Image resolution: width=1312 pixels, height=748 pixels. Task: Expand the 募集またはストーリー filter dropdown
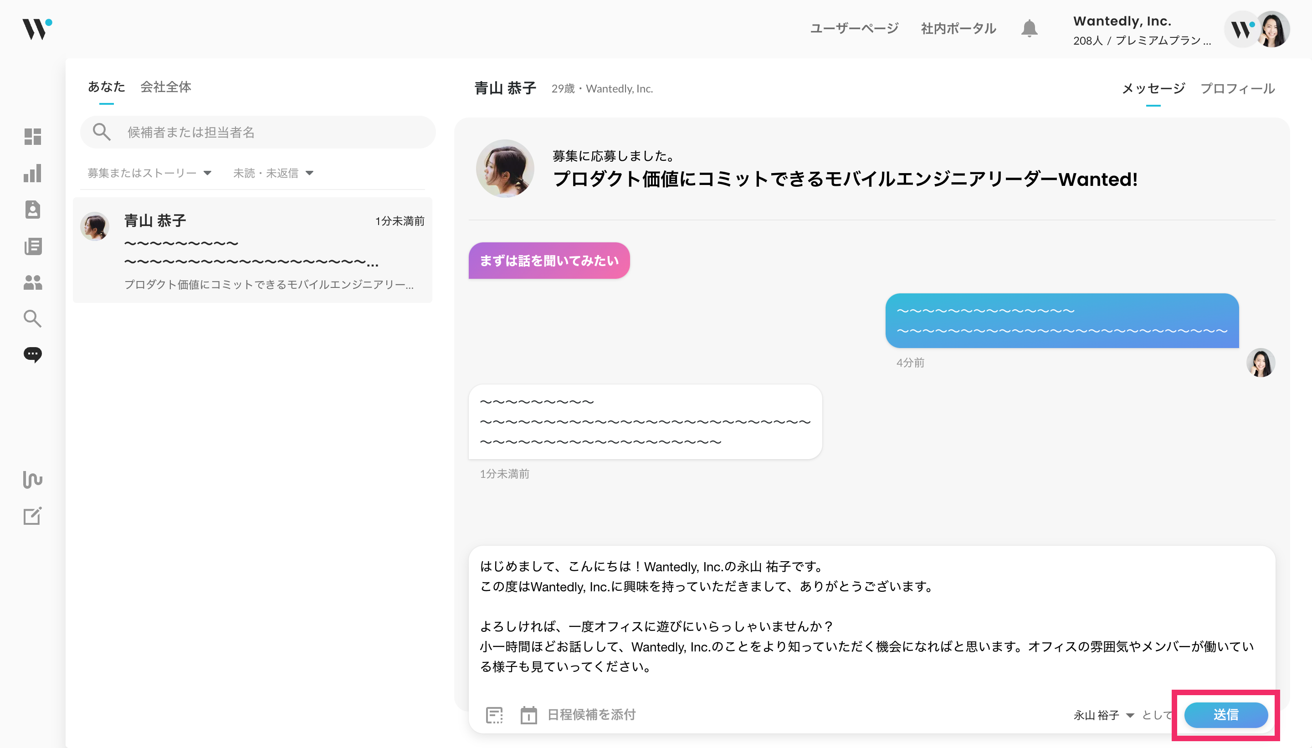pos(149,173)
